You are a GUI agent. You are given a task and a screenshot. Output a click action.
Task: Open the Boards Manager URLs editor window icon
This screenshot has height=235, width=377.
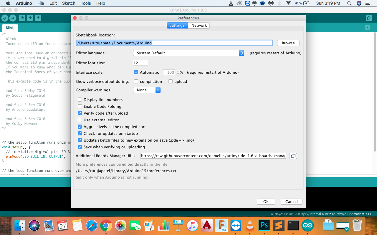(x=293, y=156)
